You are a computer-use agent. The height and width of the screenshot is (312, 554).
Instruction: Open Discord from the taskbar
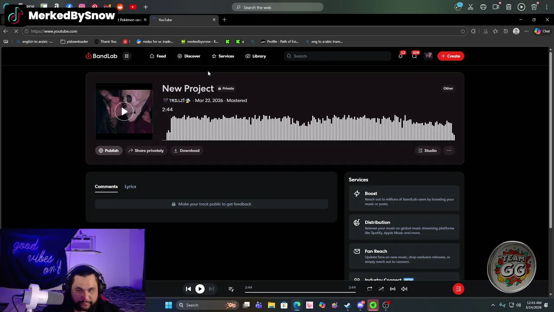tap(360, 305)
